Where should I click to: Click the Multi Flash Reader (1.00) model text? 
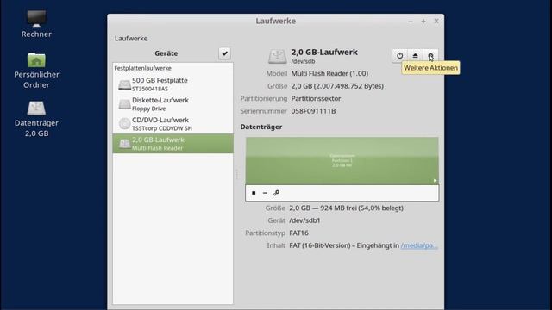329,73
